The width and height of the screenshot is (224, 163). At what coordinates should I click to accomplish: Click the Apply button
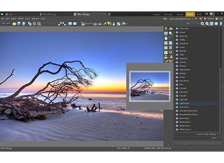click(186, 144)
